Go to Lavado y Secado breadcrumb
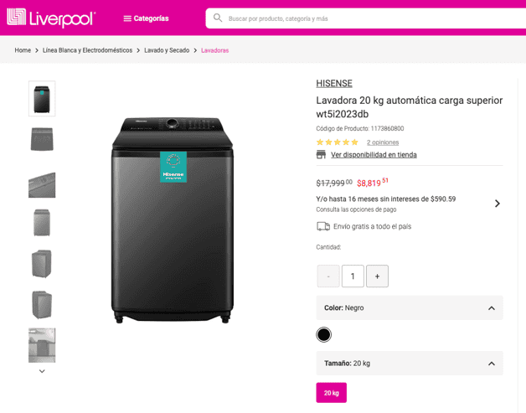526x413 pixels. point(167,50)
